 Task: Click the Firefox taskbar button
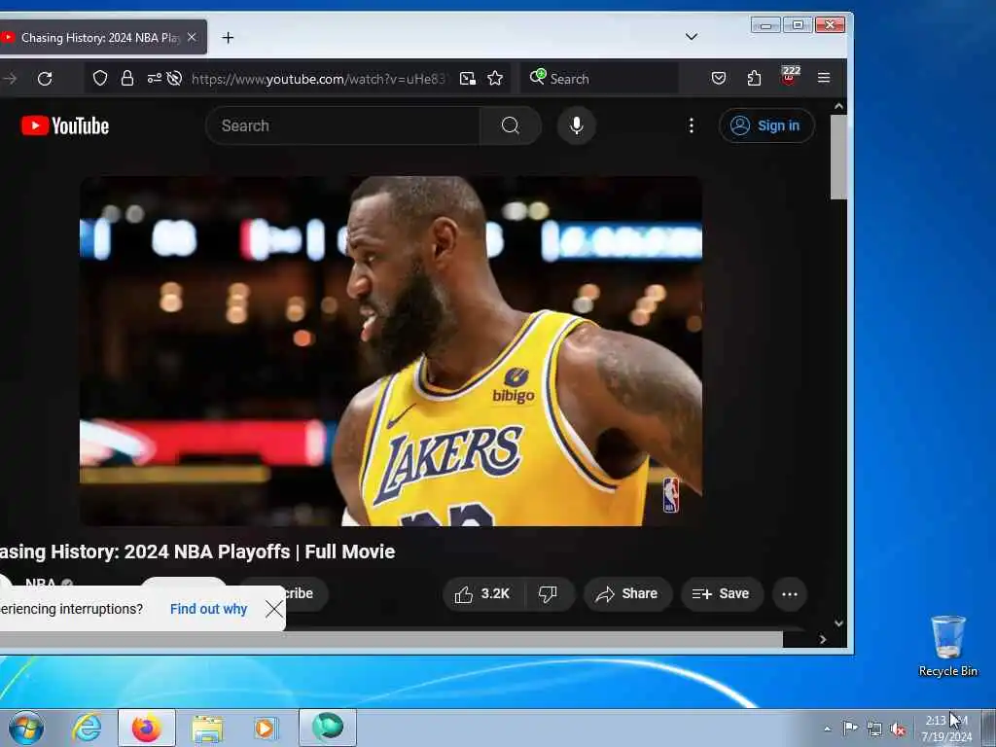click(x=147, y=728)
